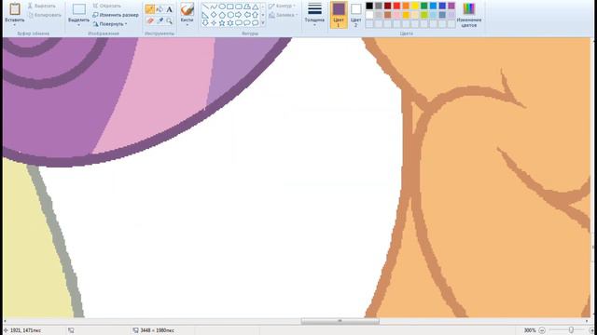This screenshot has height=335, width=597.
Task: Expand the Выделить selection options arrow
Action: pyautogui.click(x=78, y=25)
